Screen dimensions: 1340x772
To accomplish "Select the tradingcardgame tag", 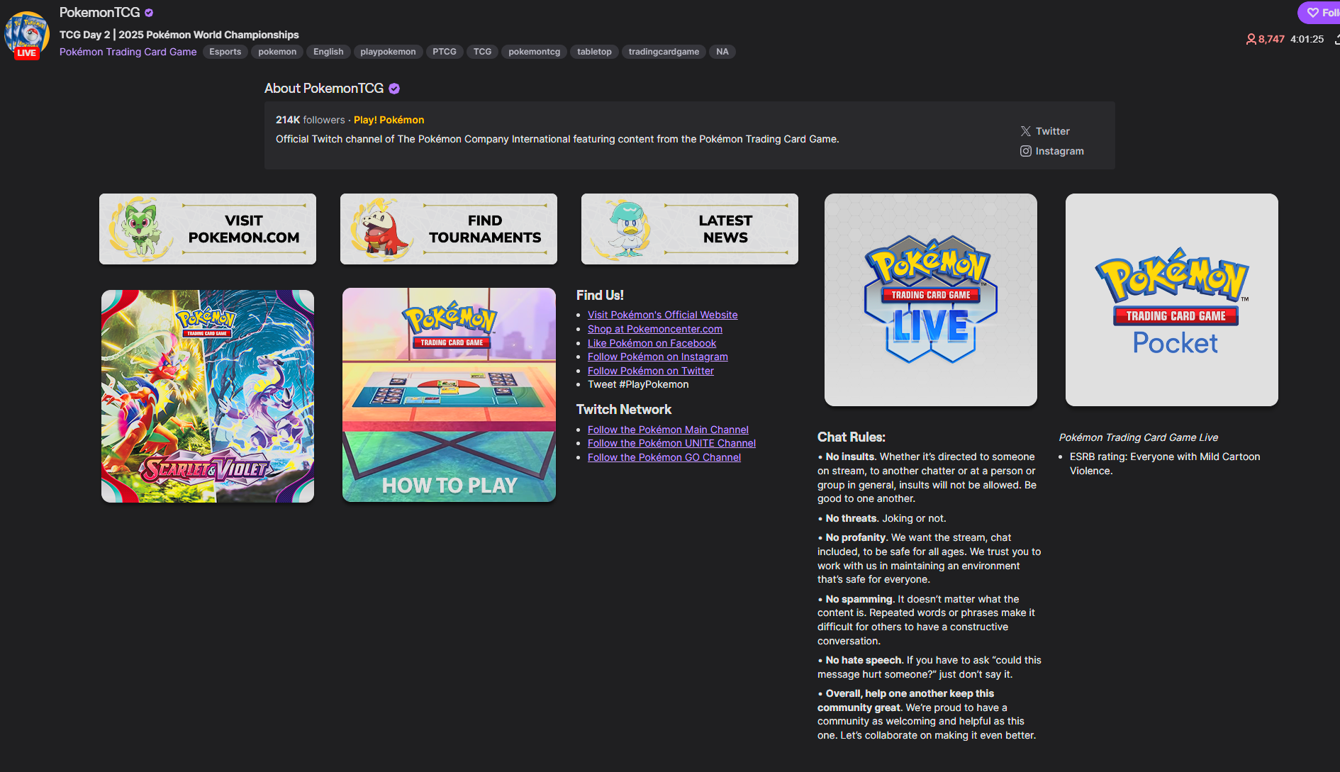I will pyautogui.click(x=664, y=52).
